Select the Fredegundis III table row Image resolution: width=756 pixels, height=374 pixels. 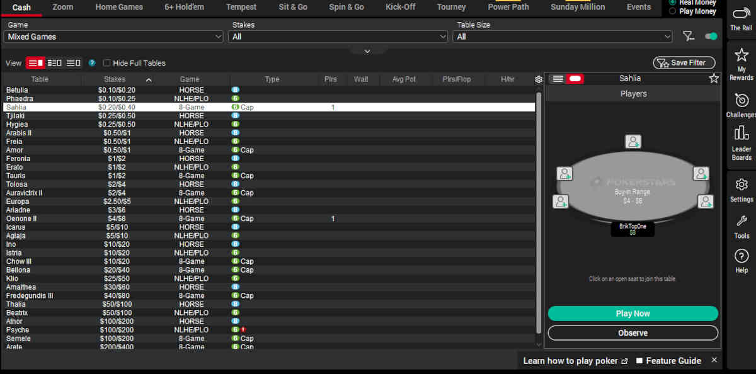click(269, 295)
